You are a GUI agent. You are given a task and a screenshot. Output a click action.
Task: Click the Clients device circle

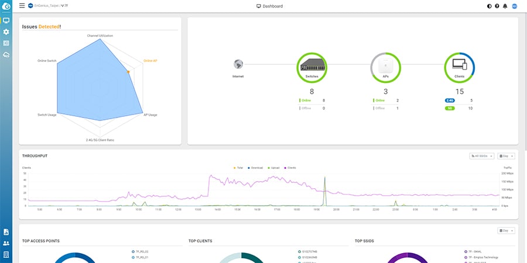click(x=460, y=67)
